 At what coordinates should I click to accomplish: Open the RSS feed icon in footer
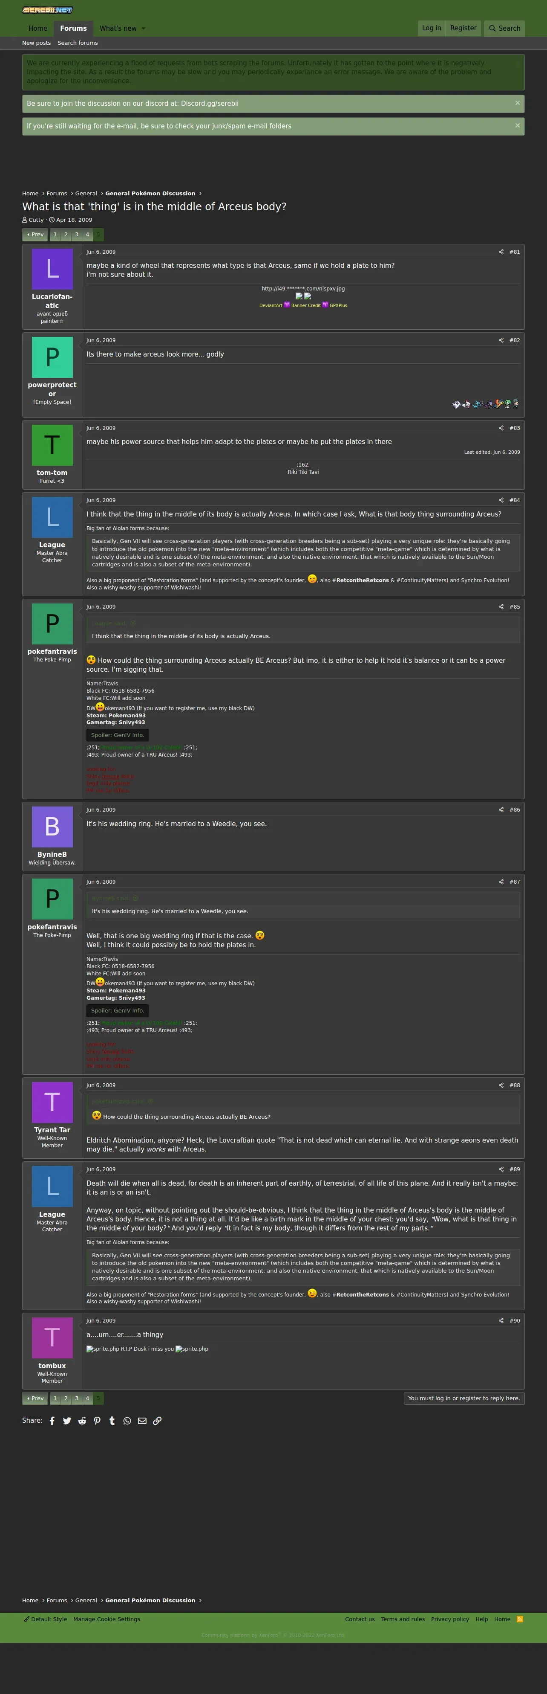pyautogui.click(x=520, y=1619)
